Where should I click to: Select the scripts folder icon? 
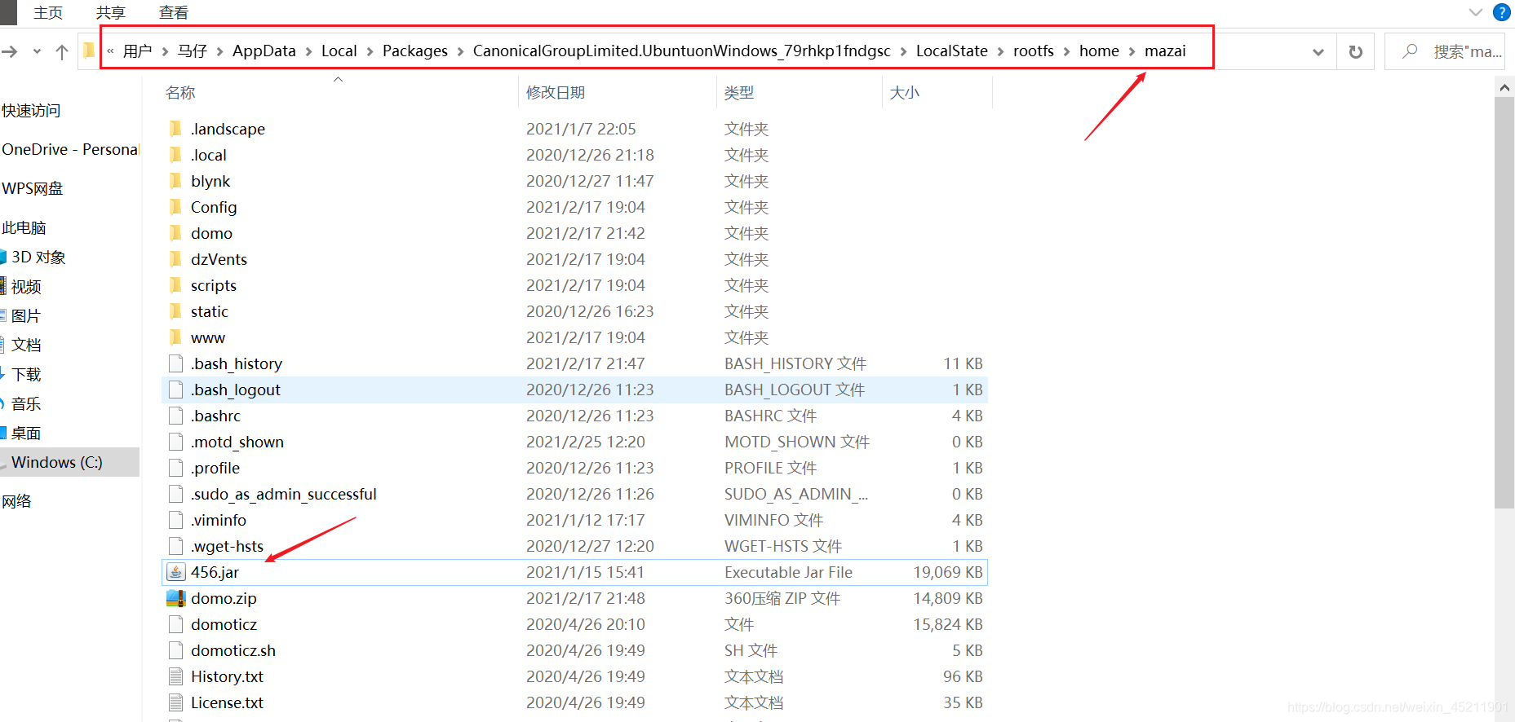(x=175, y=285)
